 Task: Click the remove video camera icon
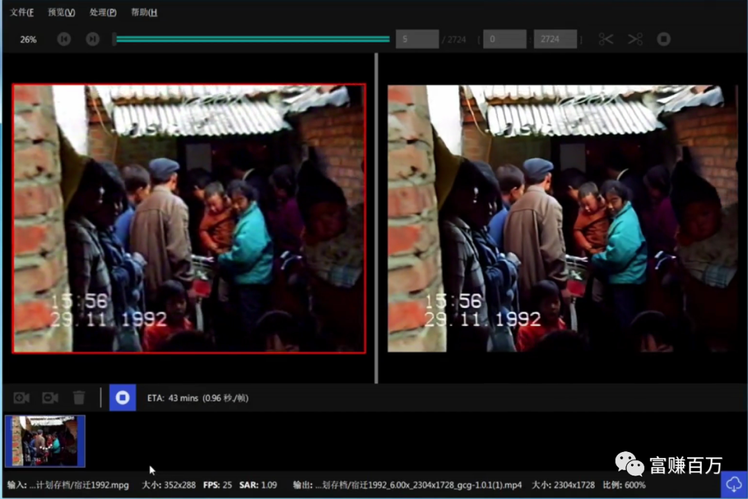coord(50,398)
